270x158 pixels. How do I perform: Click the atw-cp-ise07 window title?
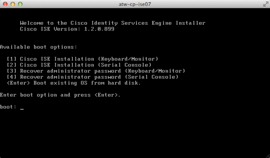point(135,4)
